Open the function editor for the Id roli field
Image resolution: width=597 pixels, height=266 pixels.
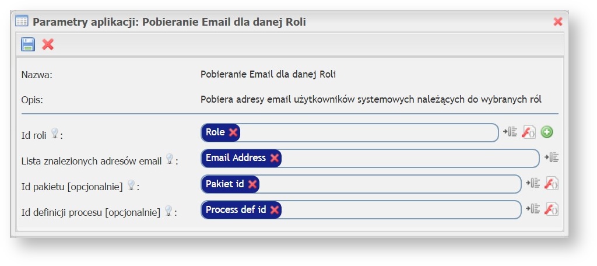point(529,132)
